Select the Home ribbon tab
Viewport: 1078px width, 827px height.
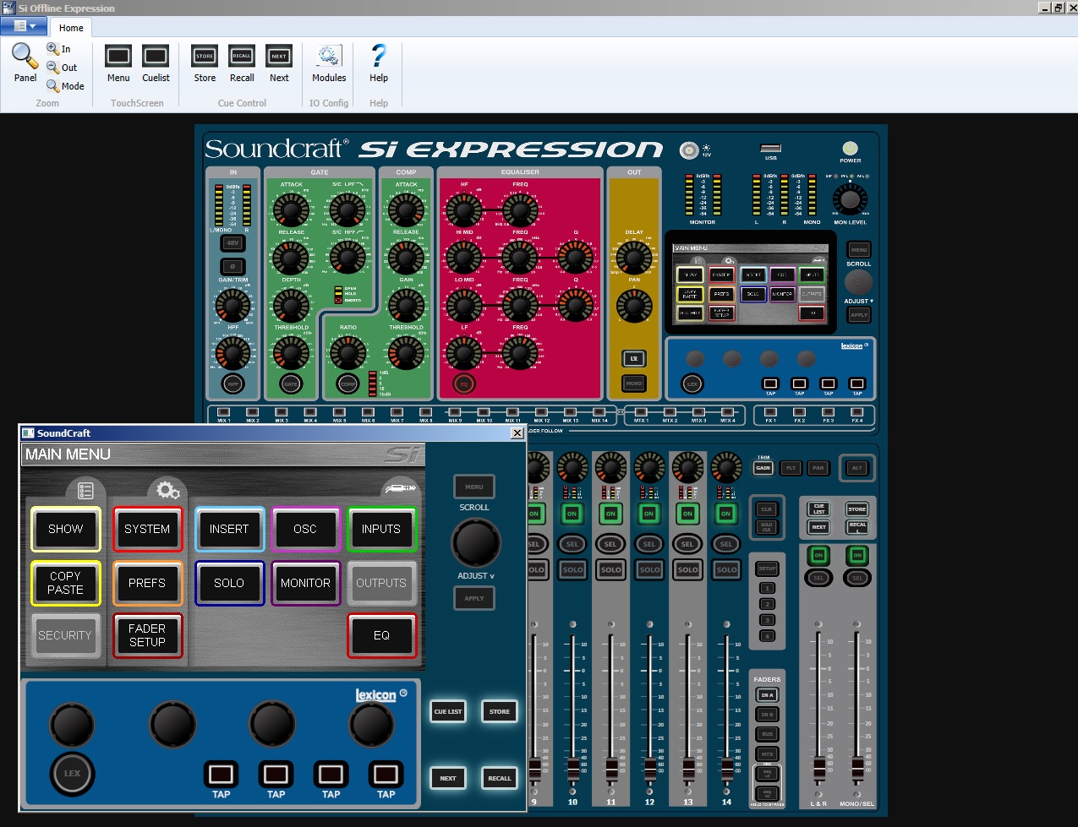pyautogui.click(x=71, y=28)
